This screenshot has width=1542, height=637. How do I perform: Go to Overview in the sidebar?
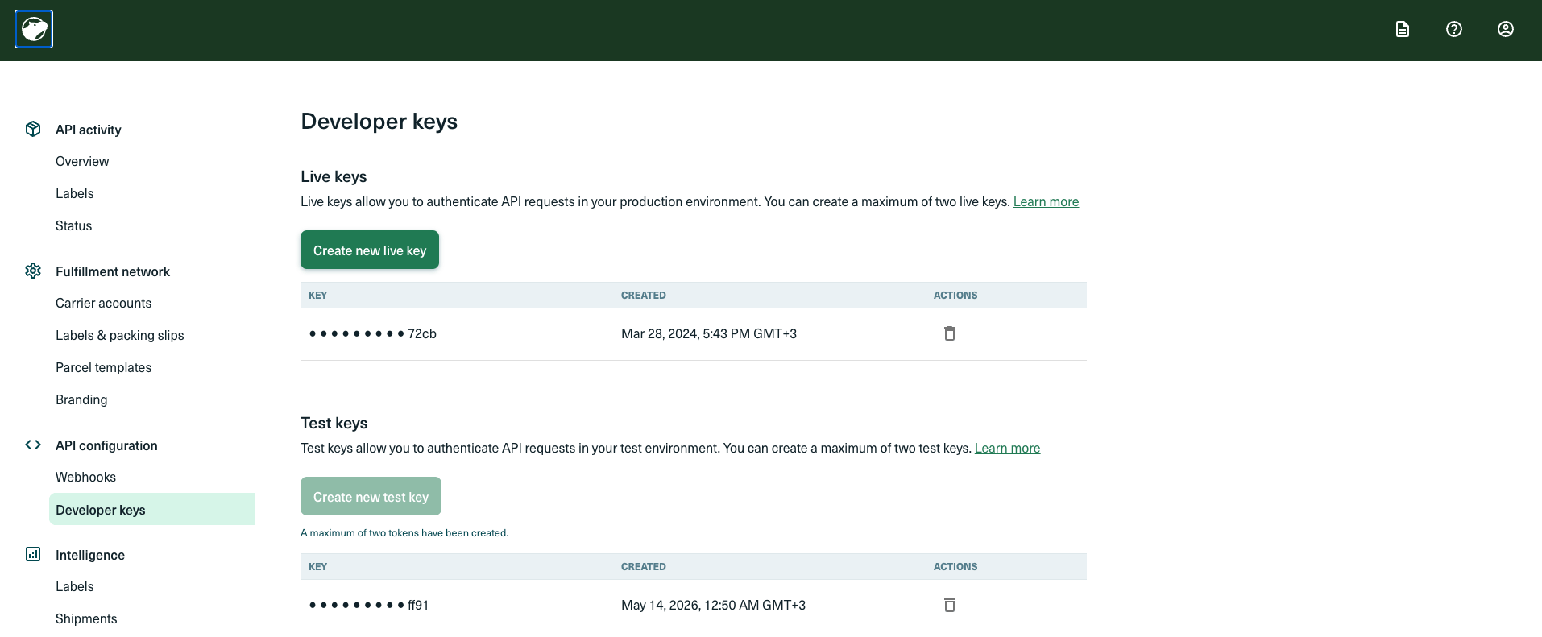82,161
